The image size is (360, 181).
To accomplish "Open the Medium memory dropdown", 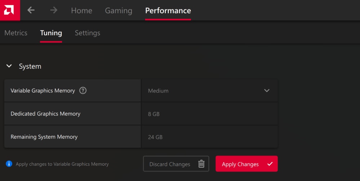I will coord(210,91).
